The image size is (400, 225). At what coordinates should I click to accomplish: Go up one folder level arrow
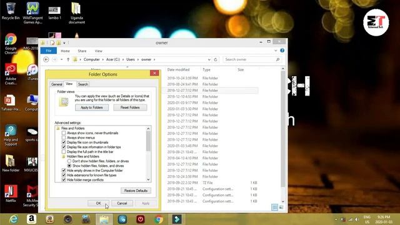68,59
